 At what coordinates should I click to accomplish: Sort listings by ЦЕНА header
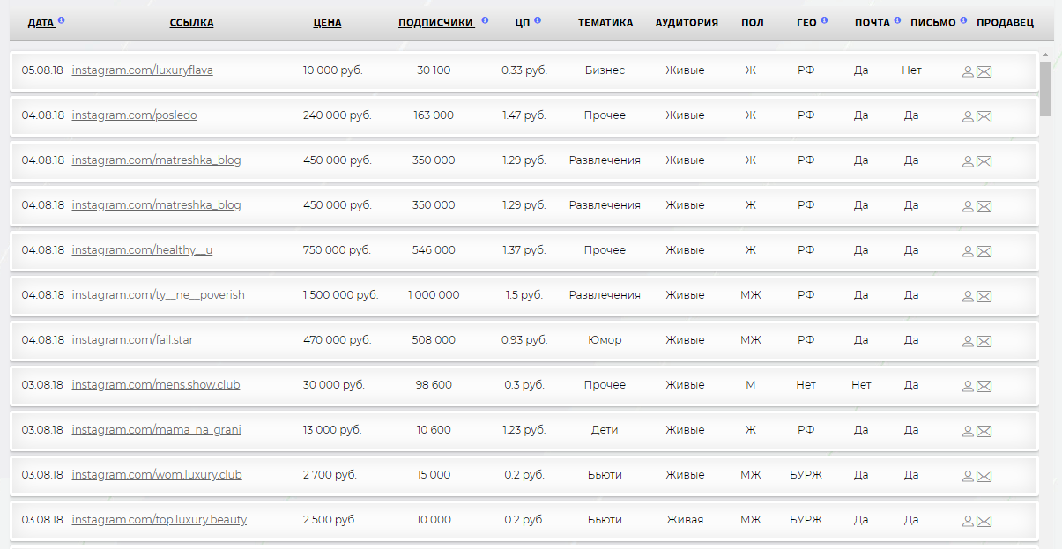[x=327, y=23]
